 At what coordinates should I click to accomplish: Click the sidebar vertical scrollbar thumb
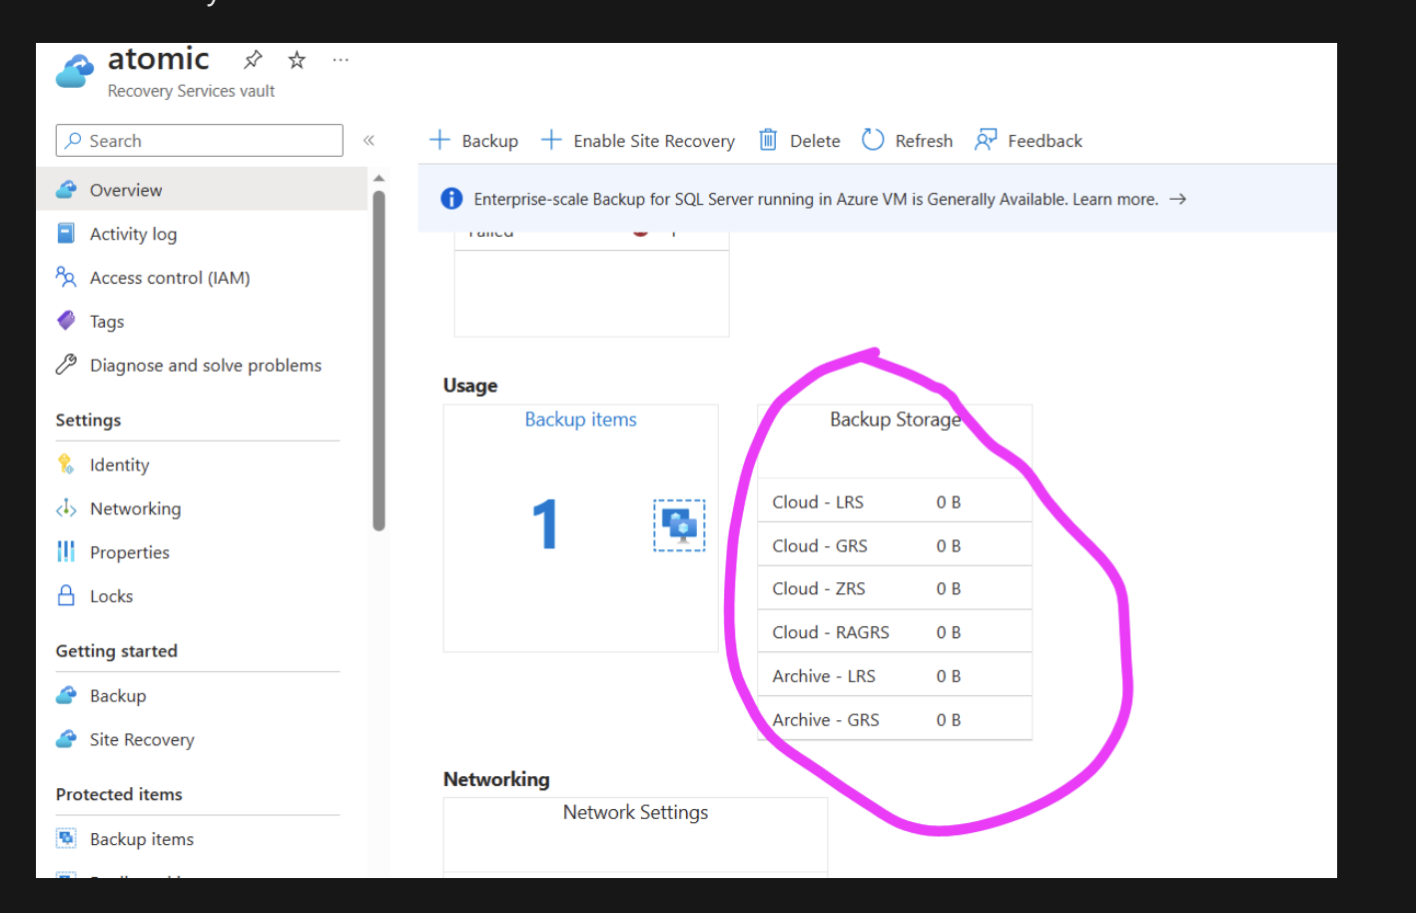coord(378,360)
